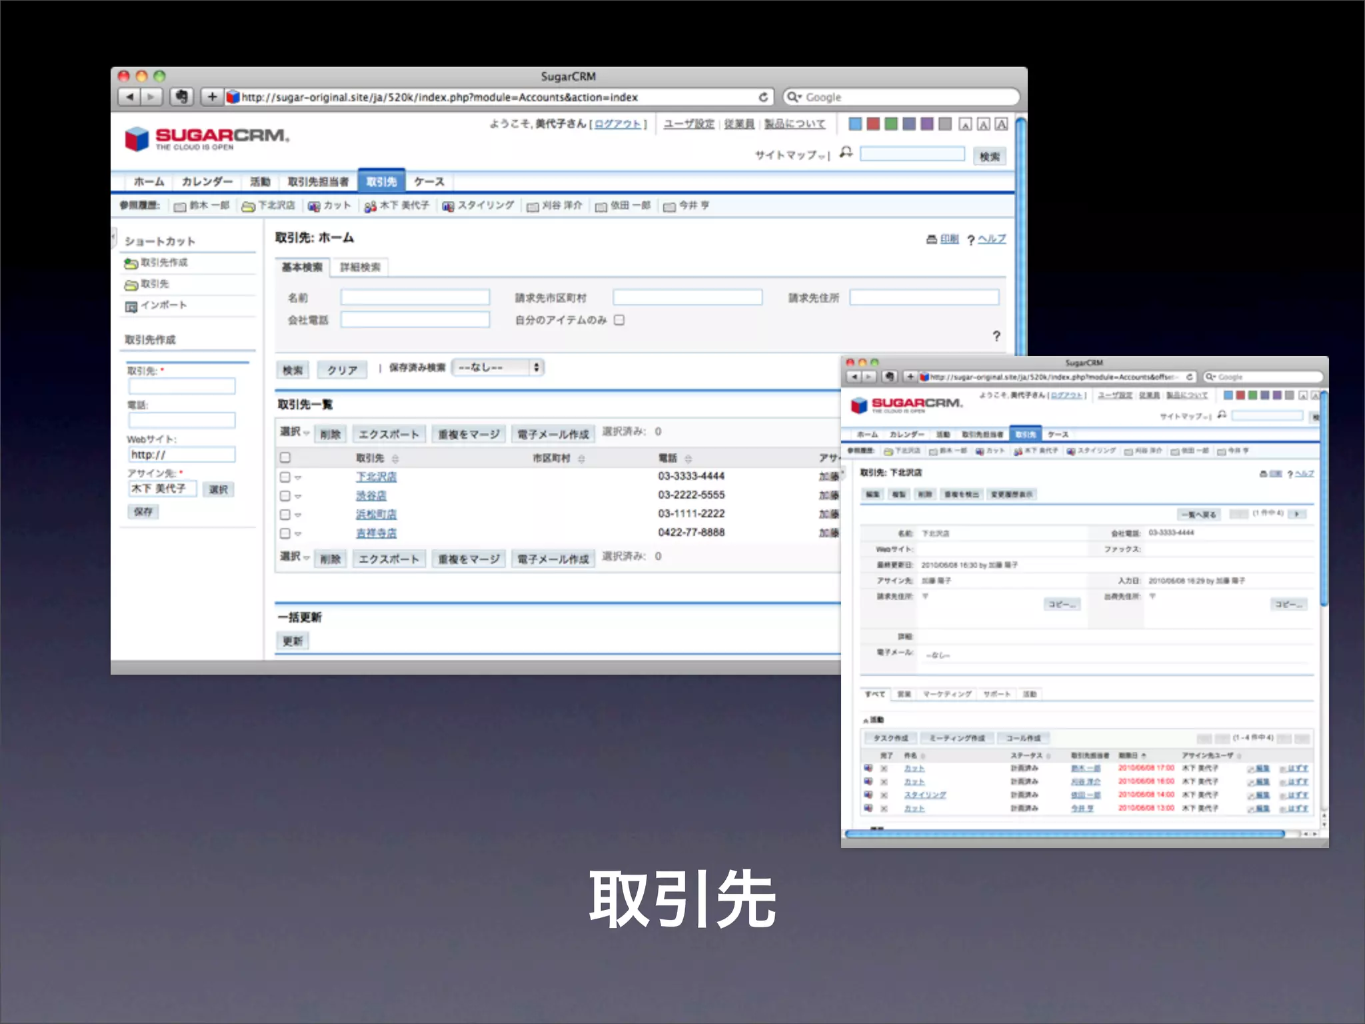
Task: Click the 取引先作成 shortcut icon in the sidebar
Action: 131,263
